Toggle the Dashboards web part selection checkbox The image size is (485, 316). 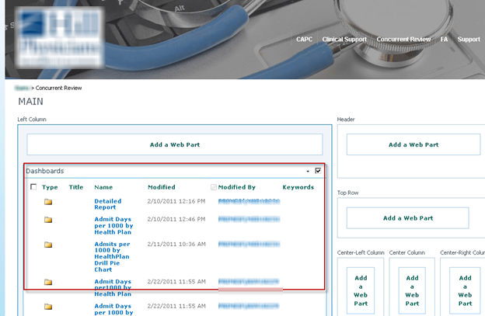tap(318, 171)
